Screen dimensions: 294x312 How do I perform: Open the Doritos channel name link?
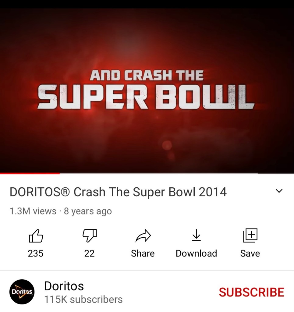[64, 286]
